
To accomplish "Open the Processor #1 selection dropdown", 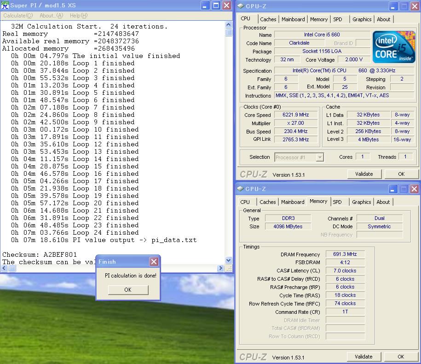I will [x=319, y=157].
